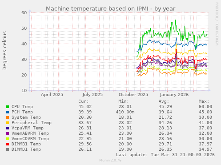Click the 'Degrees celcius' y-axis label
221x165 pixels.
click(4, 51)
